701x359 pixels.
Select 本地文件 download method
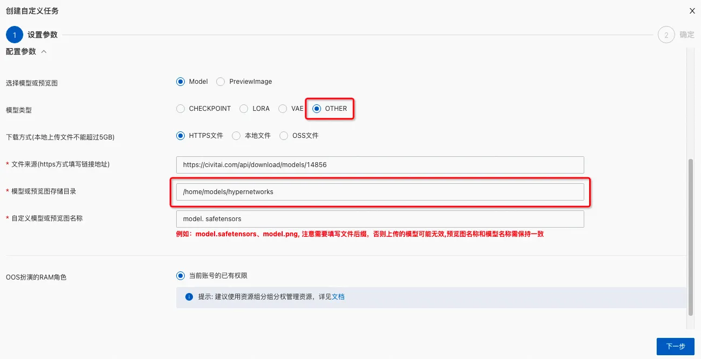pos(236,136)
